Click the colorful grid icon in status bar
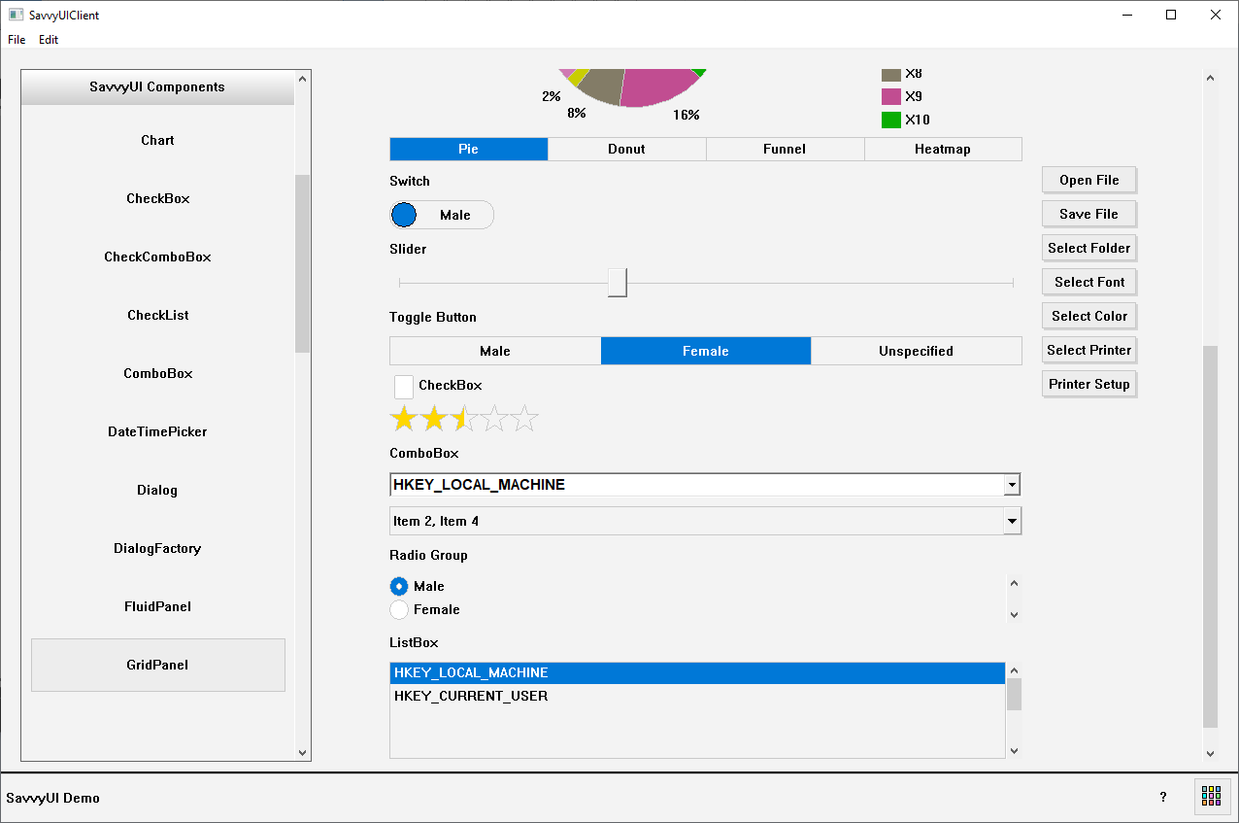This screenshot has height=823, width=1239. point(1211,796)
